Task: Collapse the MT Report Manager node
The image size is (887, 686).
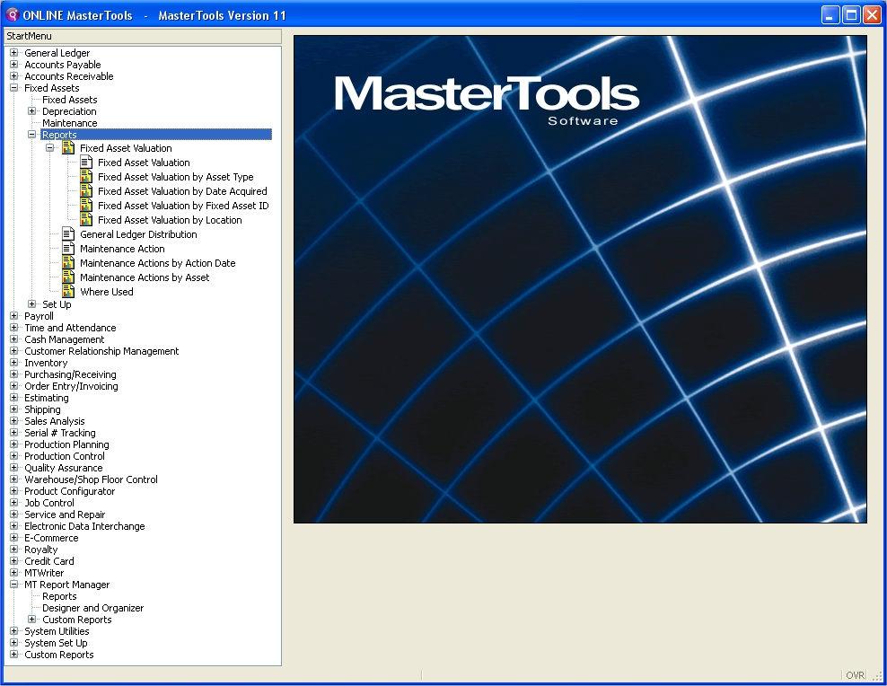Action: pyautogui.click(x=14, y=585)
